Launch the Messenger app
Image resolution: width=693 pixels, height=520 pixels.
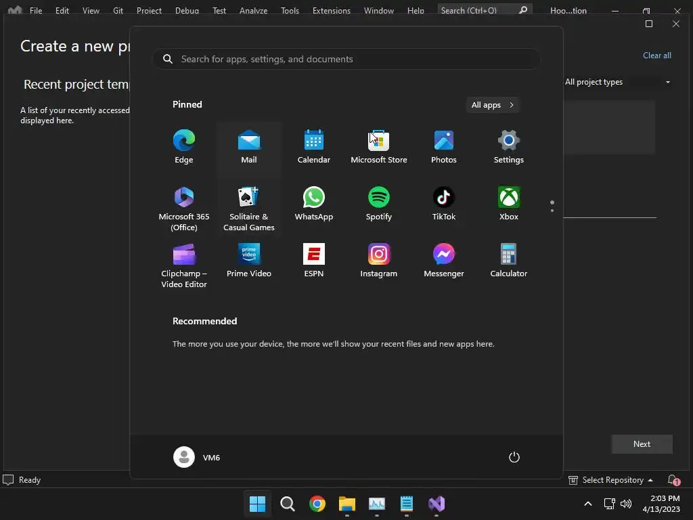pyautogui.click(x=444, y=261)
